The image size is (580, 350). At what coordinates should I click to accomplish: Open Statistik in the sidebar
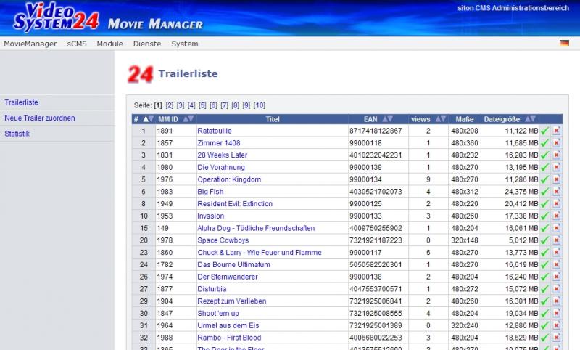[x=17, y=134]
